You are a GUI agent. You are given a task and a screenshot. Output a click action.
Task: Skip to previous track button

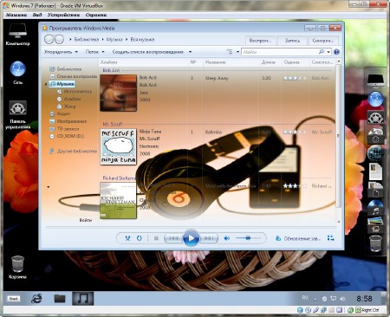(173, 238)
